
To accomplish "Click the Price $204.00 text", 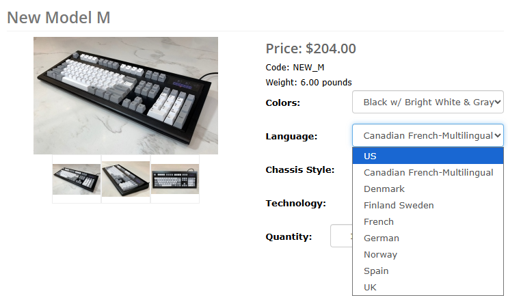I will click(310, 49).
